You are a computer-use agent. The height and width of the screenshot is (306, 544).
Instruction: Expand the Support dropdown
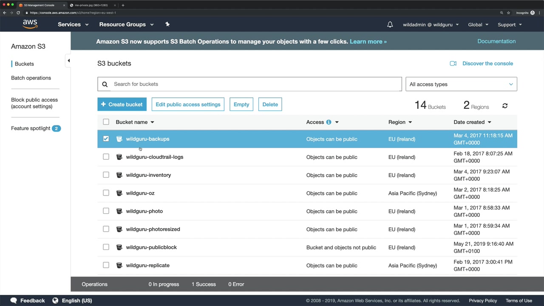[x=510, y=25]
